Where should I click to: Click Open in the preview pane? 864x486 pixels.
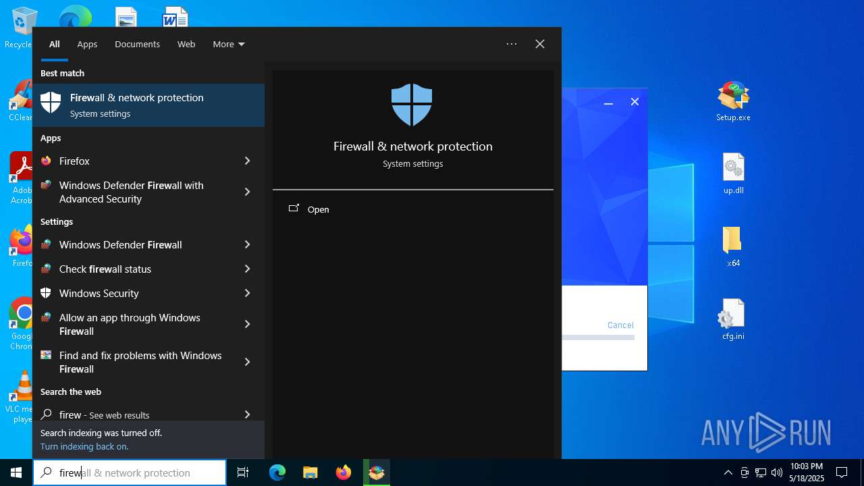pyautogui.click(x=318, y=209)
